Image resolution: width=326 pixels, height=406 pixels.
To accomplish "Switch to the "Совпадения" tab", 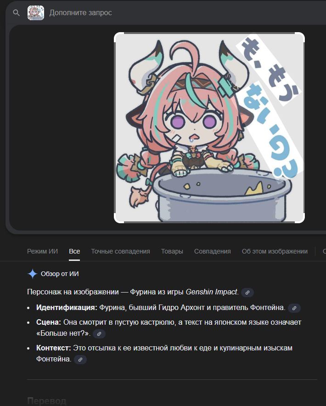I will click(x=212, y=251).
